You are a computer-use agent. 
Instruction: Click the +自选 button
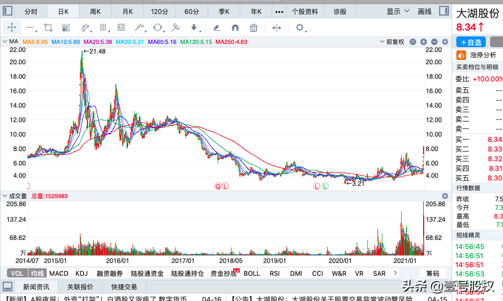pyautogui.click(x=471, y=42)
